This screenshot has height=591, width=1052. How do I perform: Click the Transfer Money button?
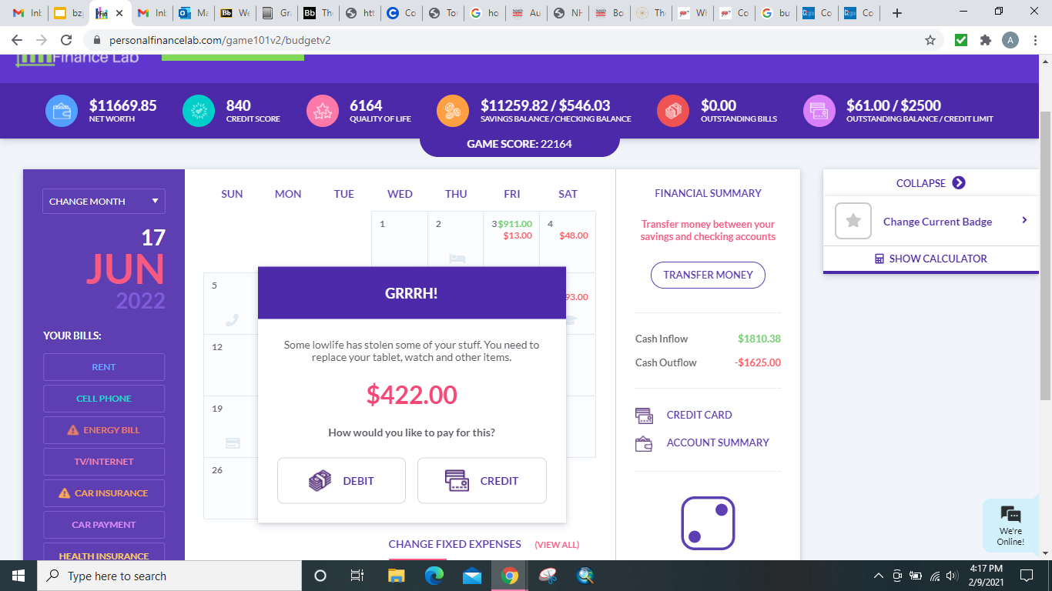click(707, 275)
